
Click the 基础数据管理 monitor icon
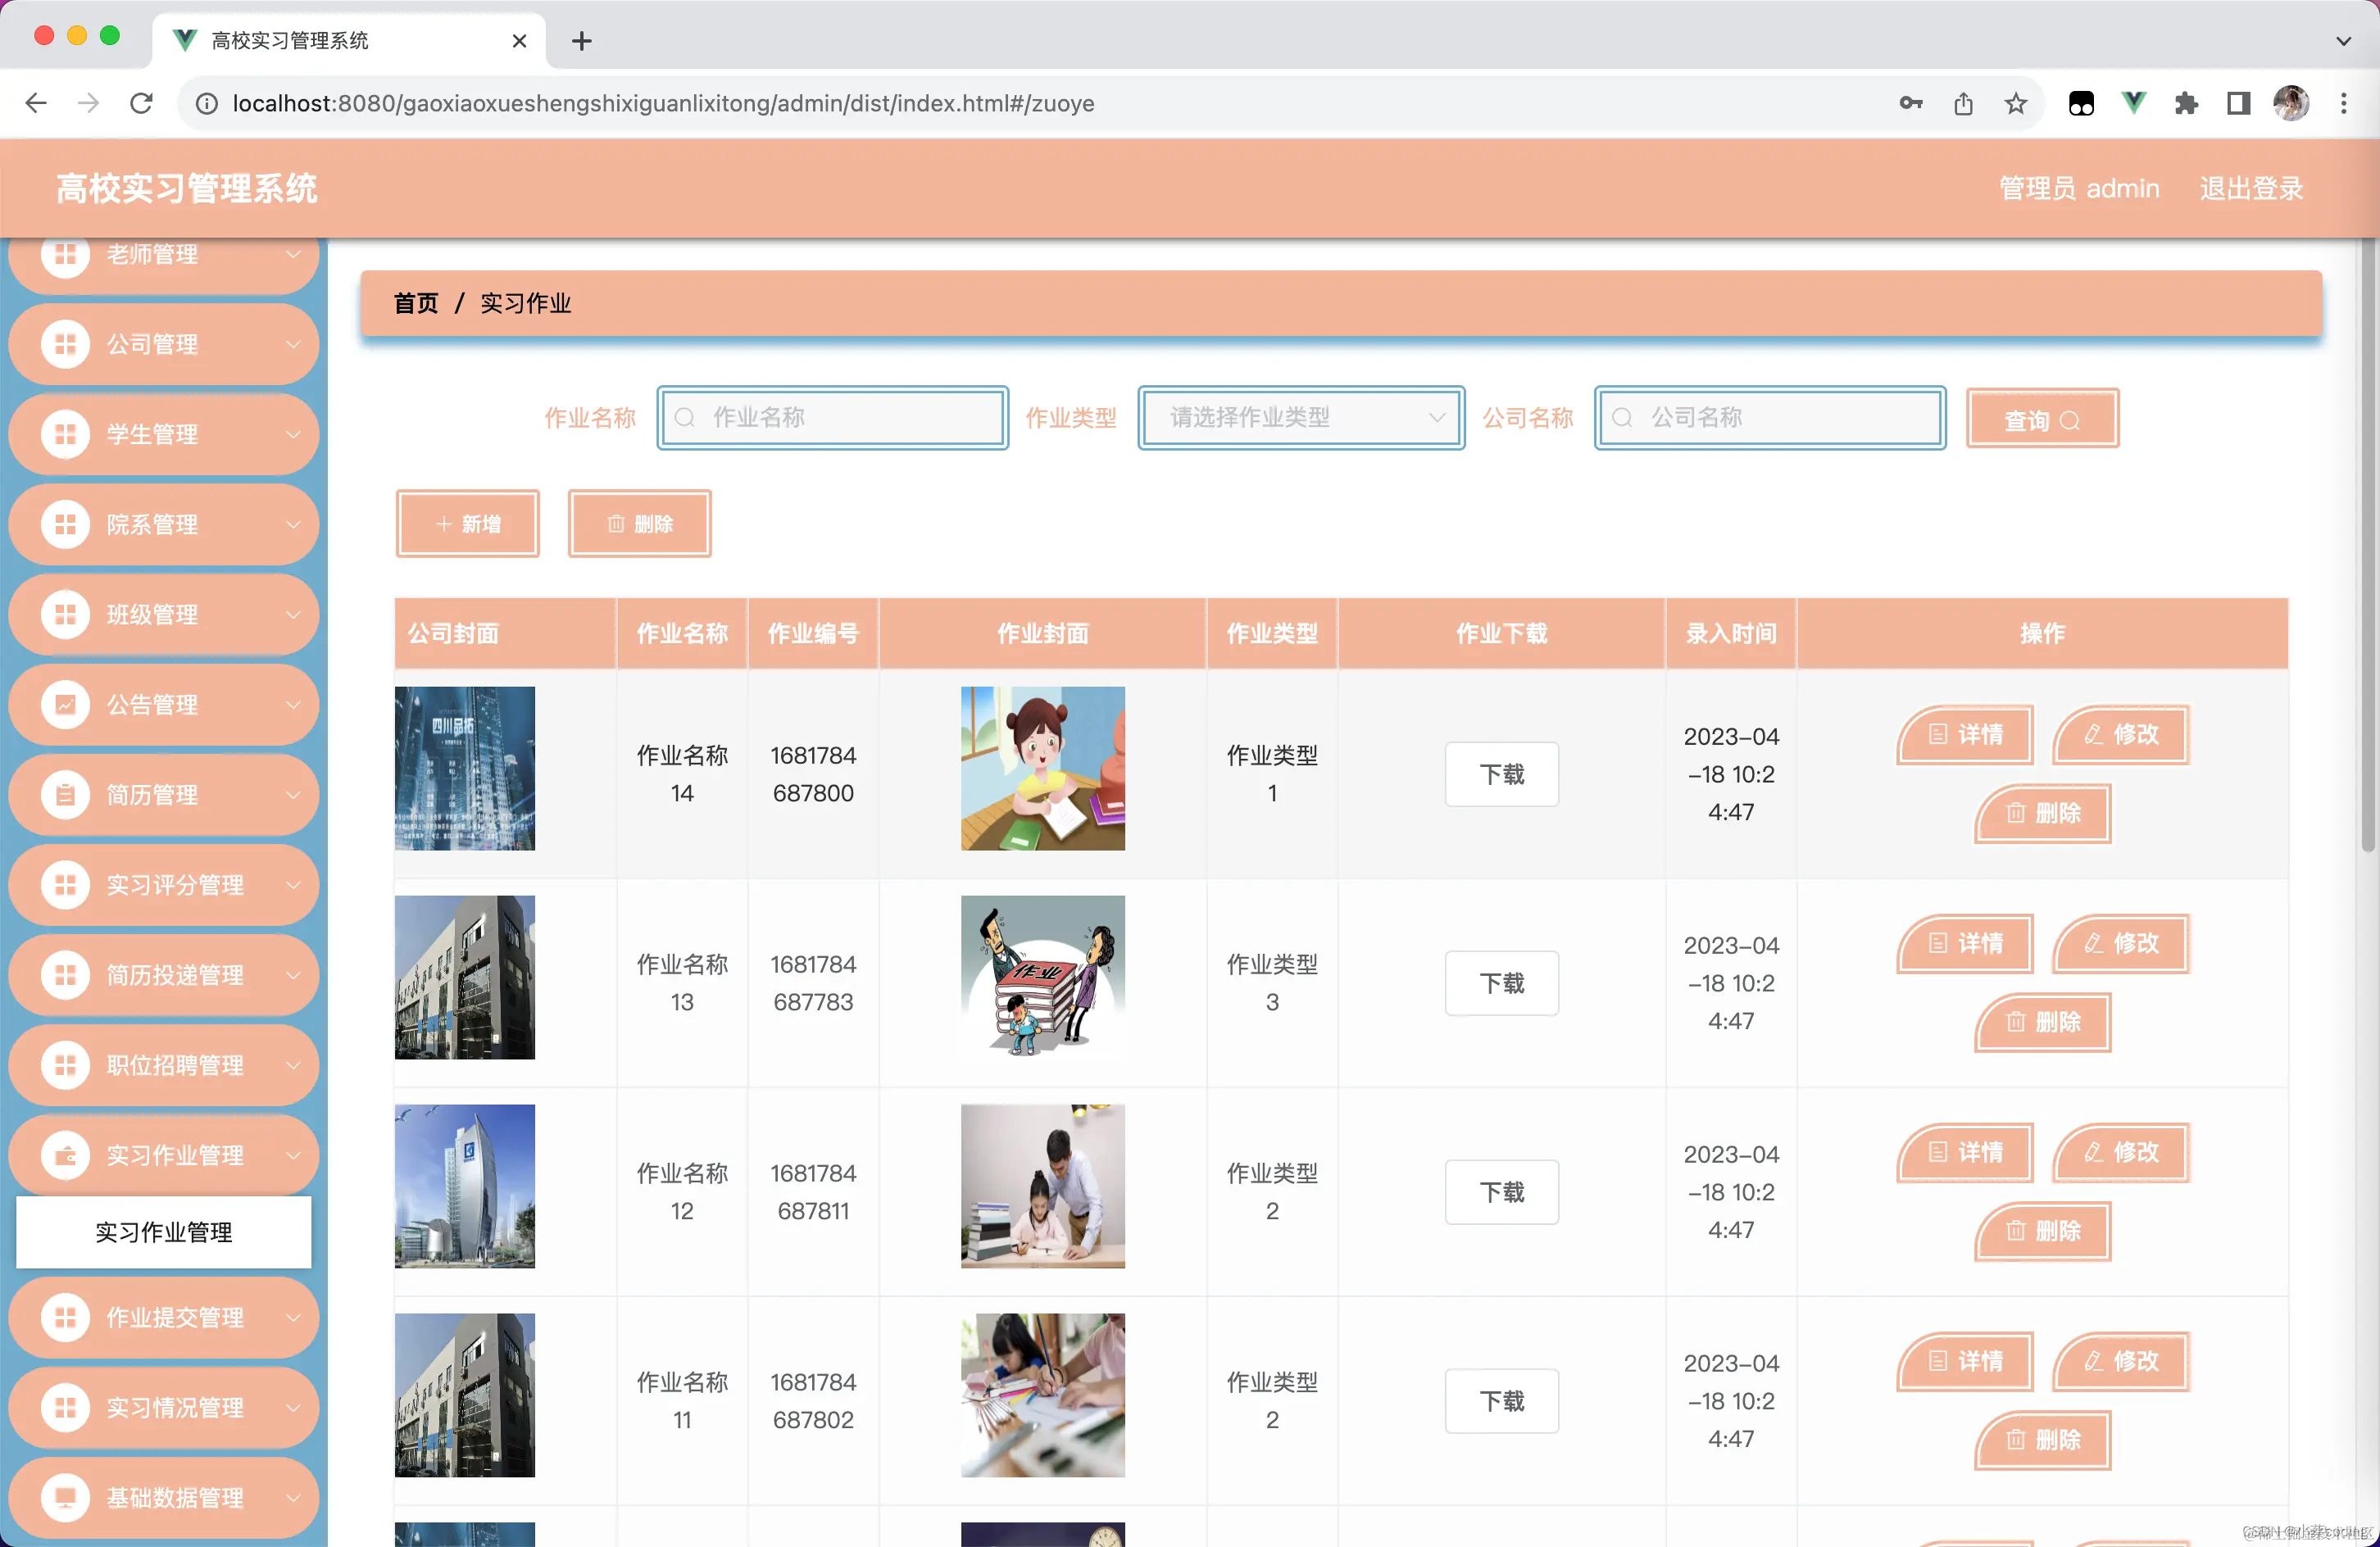pyautogui.click(x=65, y=1497)
